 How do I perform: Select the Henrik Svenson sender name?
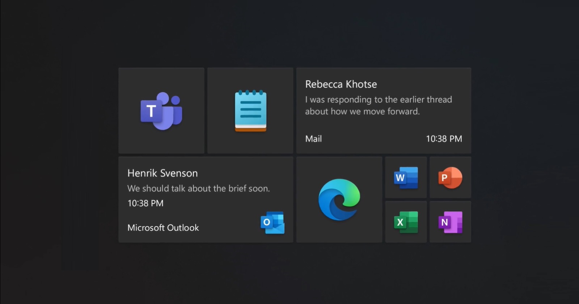pyautogui.click(x=162, y=173)
